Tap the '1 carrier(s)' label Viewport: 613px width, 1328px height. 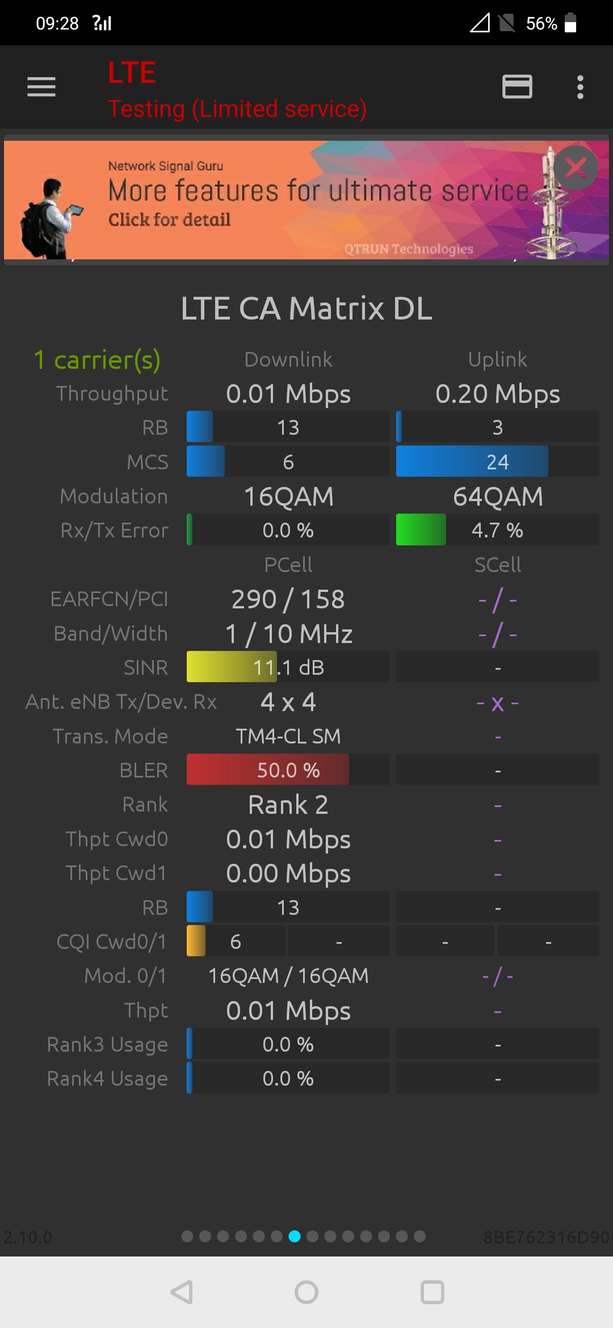pyautogui.click(x=97, y=360)
